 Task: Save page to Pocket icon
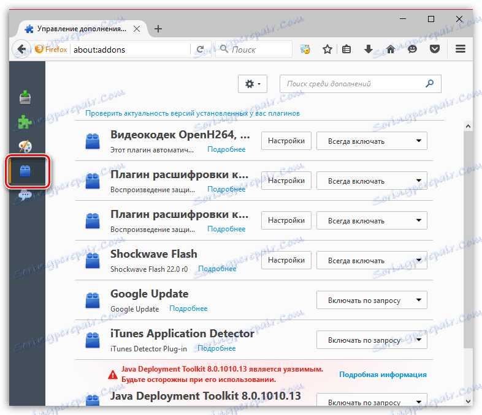[434, 49]
